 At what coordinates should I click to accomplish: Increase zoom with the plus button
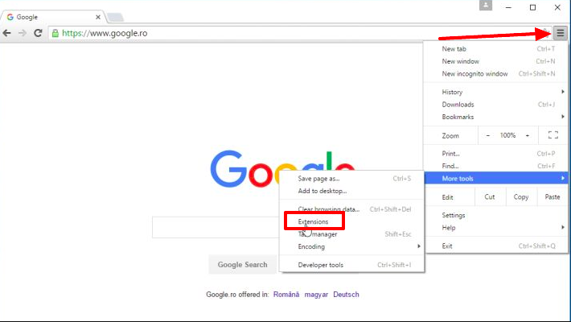[528, 135]
